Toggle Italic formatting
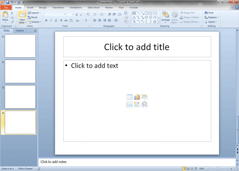239x171 pixels. 51,20
